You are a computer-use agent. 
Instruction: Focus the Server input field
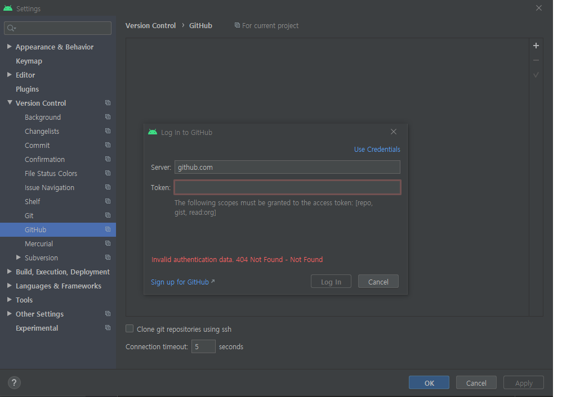287,167
